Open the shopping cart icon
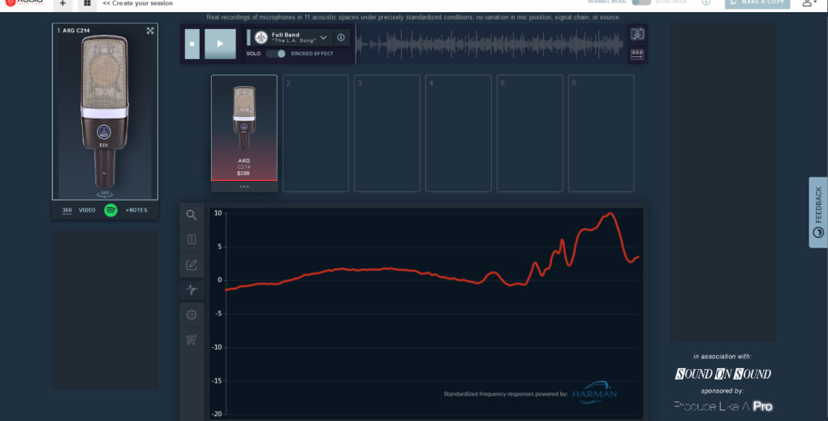 [x=191, y=339]
